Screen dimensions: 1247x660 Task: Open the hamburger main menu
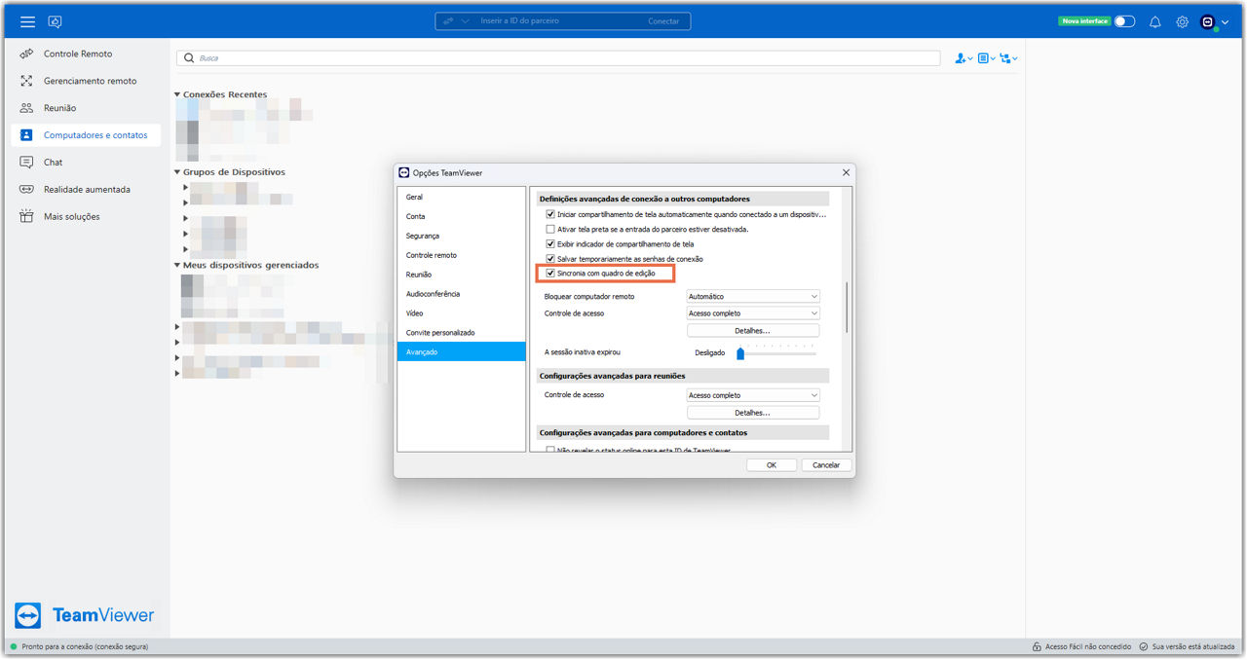click(27, 21)
